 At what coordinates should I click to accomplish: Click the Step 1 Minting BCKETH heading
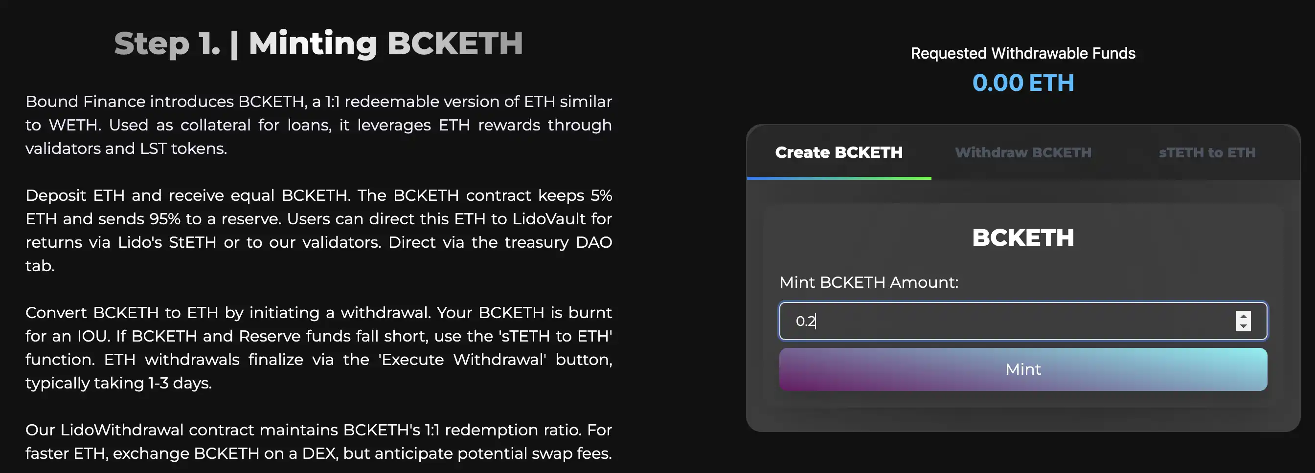pyautogui.click(x=318, y=43)
